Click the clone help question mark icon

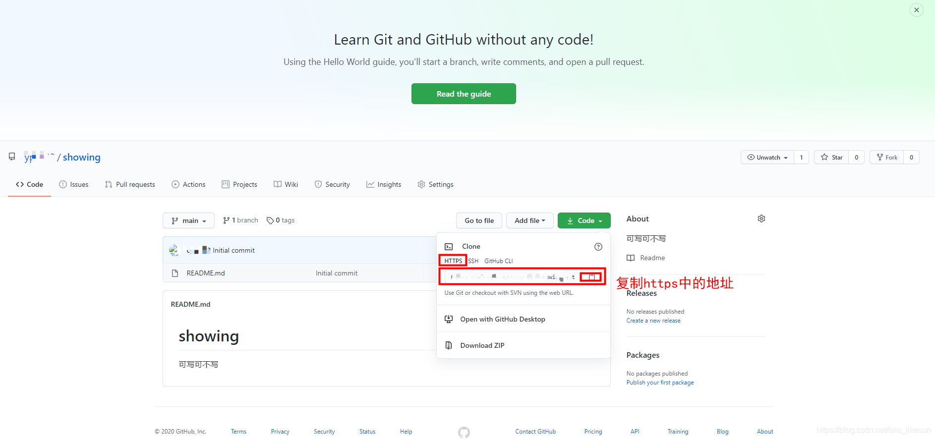click(x=598, y=247)
